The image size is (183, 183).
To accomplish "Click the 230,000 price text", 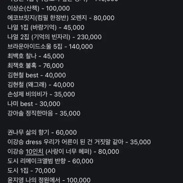I will [x=89, y=37].
